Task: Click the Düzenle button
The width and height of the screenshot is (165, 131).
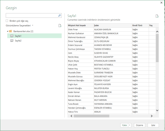Action: [x=139, y=125]
